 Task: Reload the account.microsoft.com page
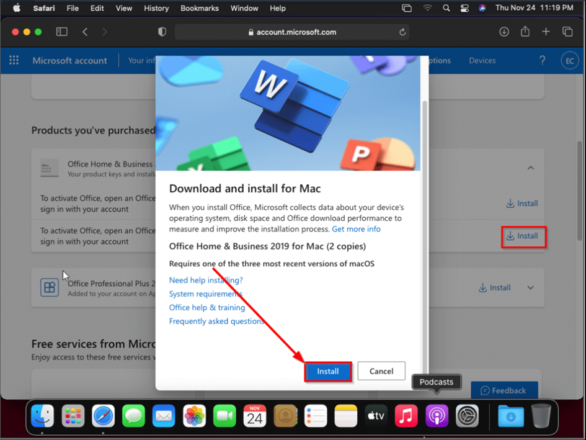tap(402, 32)
